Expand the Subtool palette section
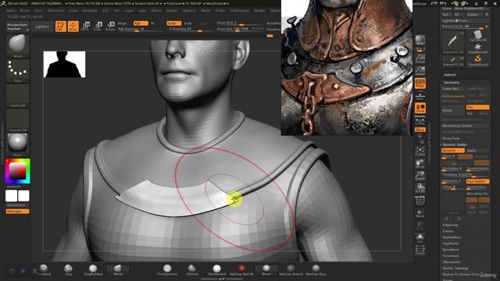The height and width of the screenshot is (281, 500). [450, 75]
